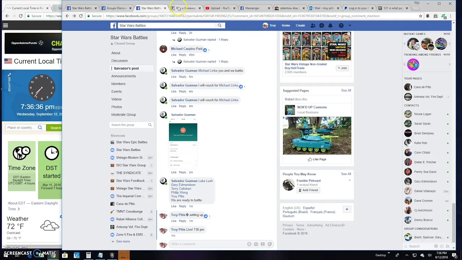Click the Join button for Vintage Non-Graded group
This screenshot has height=260, width=462.
(x=342, y=68)
